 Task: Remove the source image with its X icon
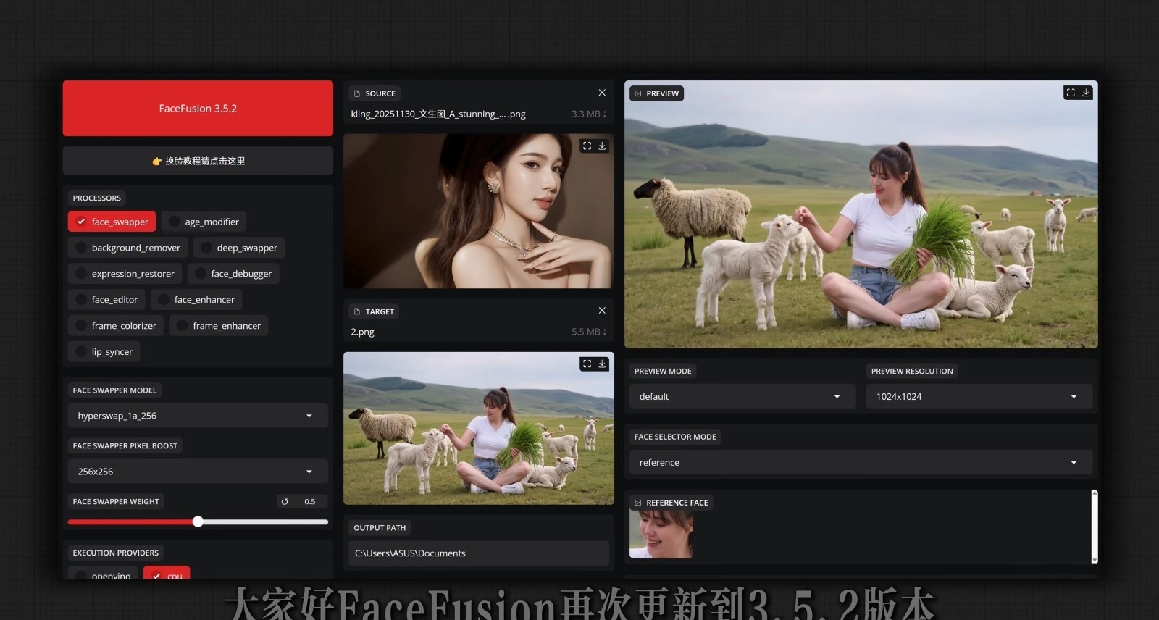pyautogui.click(x=602, y=93)
